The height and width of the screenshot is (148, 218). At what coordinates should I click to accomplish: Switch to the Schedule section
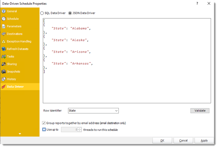(x=20, y=19)
